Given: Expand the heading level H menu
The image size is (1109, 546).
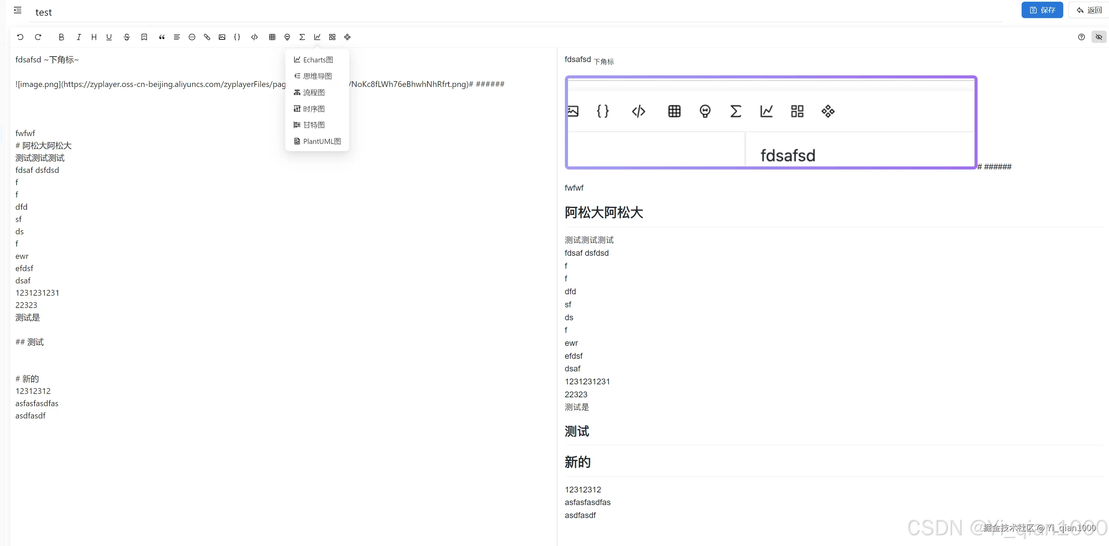Looking at the screenshot, I should (x=94, y=37).
